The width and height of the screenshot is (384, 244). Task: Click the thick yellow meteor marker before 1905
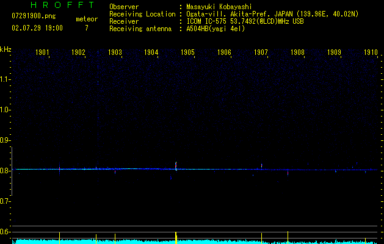(x=176, y=238)
